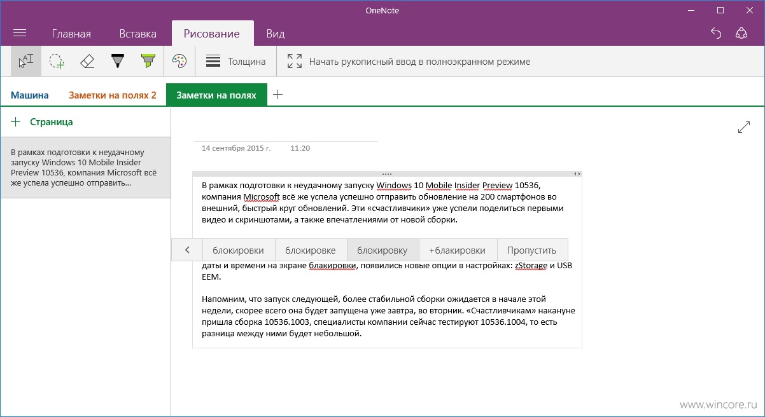The width and height of the screenshot is (765, 417).
Task: Choose the suggestion блокировку
Action: click(382, 250)
